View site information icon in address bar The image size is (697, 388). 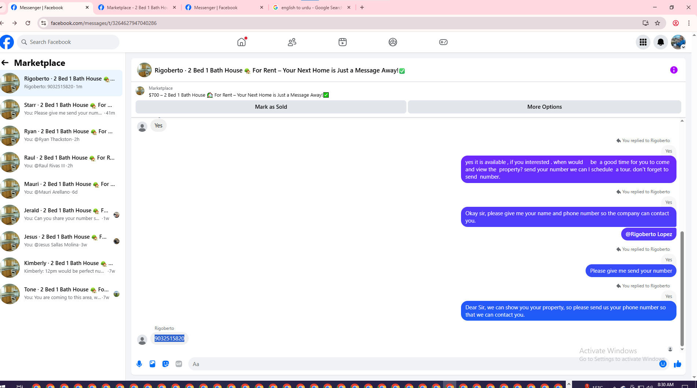[x=44, y=23]
